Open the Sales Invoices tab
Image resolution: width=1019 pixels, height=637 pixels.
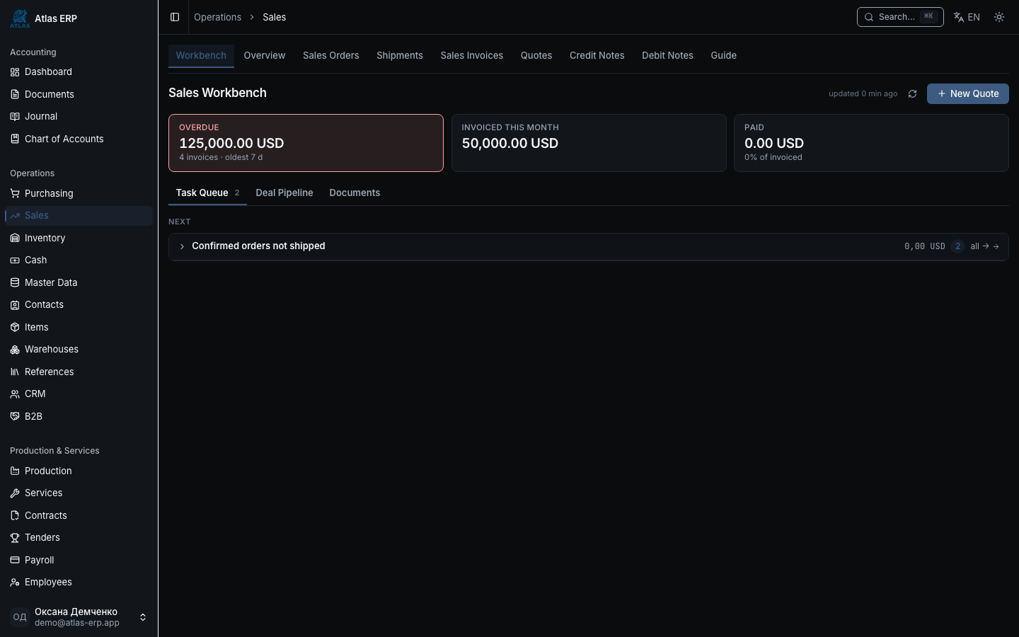click(x=472, y=56)
